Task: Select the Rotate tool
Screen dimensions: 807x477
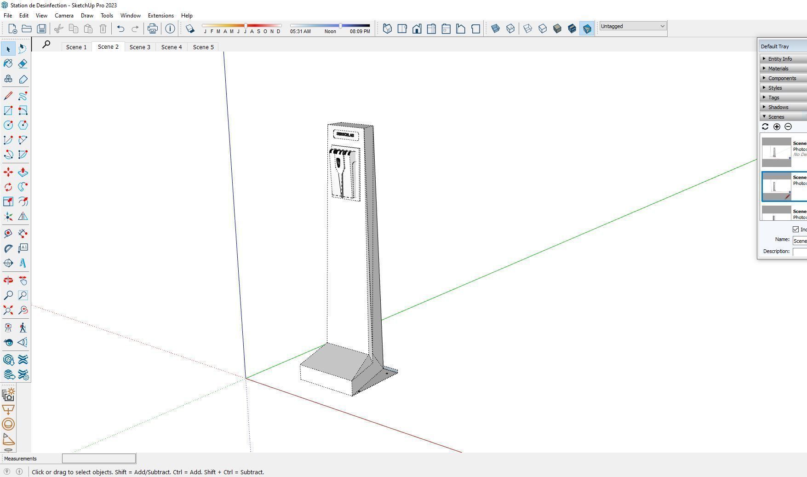Action: tap(8, 187)
